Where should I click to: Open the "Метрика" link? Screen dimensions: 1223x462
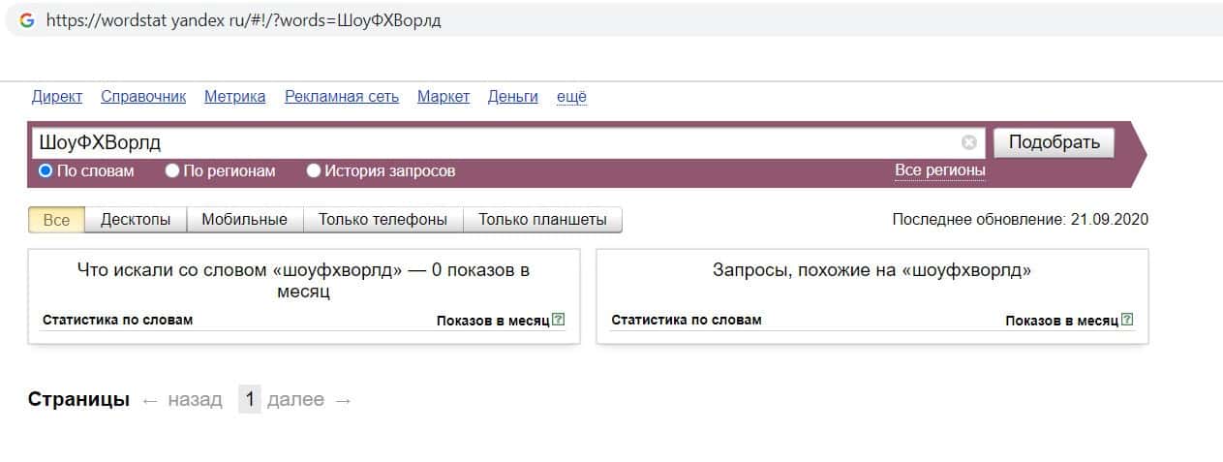[234, 97]
